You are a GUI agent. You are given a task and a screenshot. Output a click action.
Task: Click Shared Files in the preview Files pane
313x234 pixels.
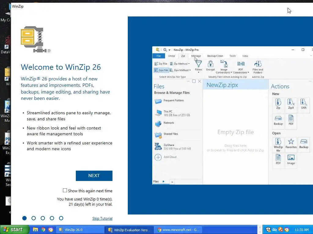[166, 135]
